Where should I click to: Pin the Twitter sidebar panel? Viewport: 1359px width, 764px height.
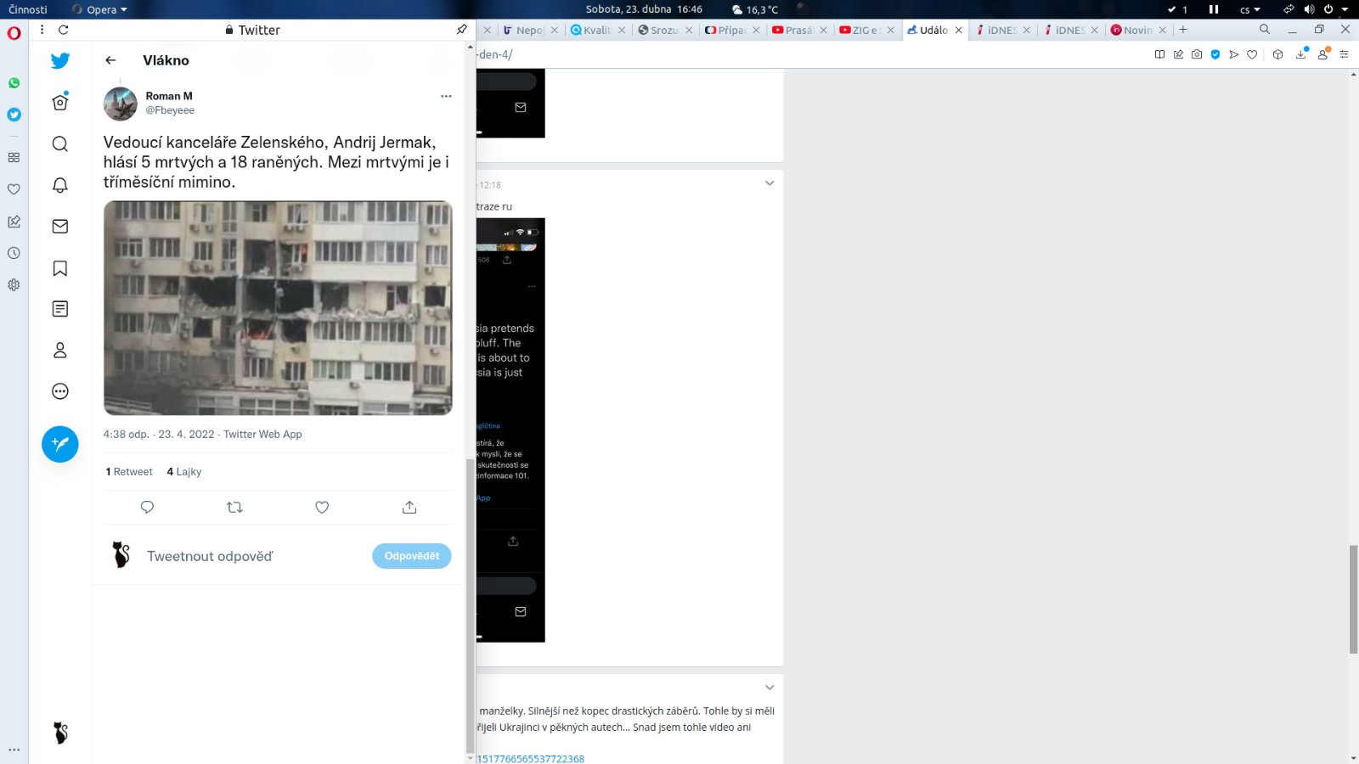pos(461,30)
